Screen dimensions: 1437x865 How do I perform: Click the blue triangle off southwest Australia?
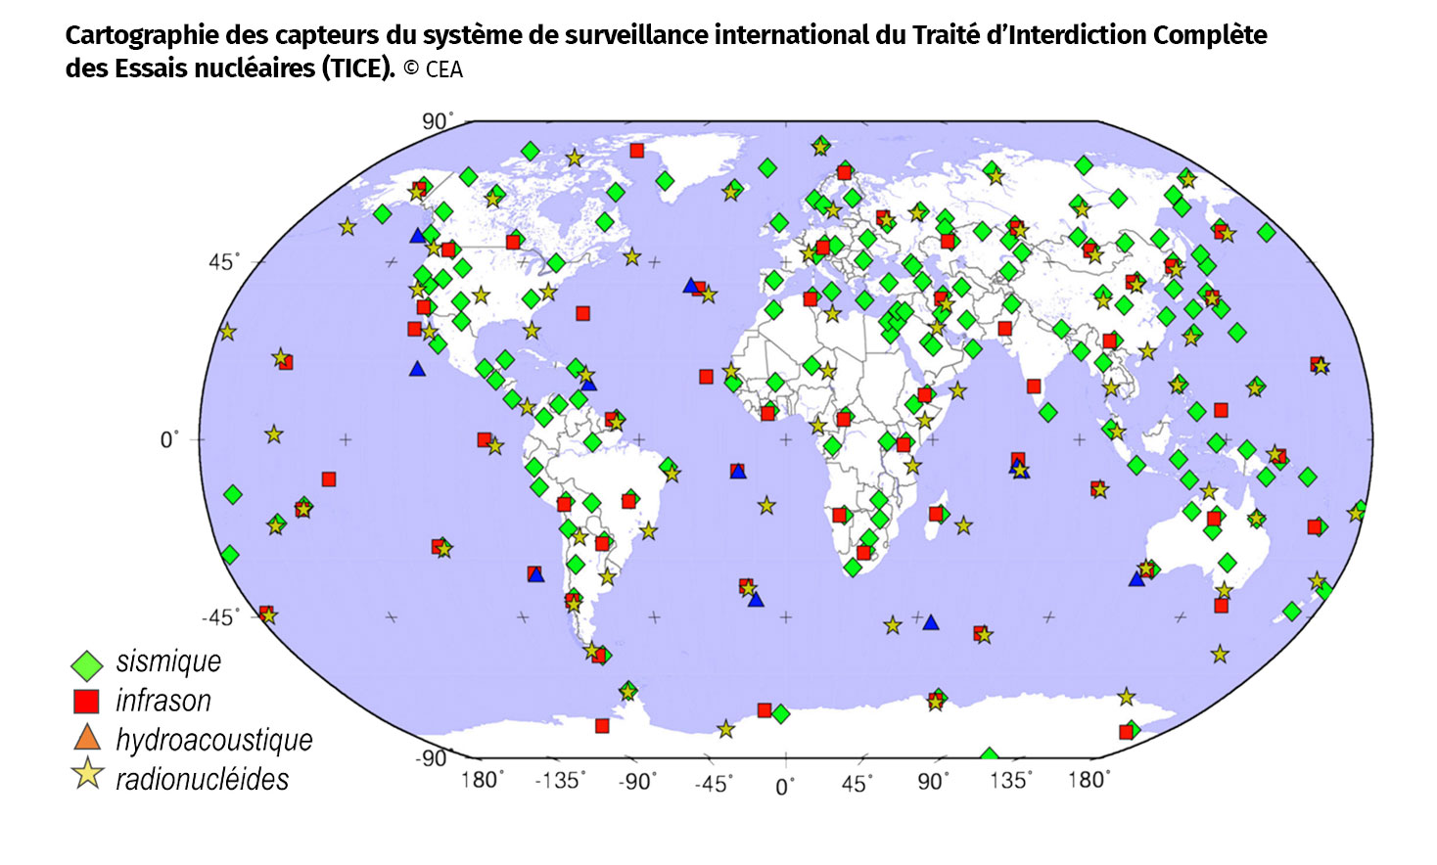[x=1136, y=578]
